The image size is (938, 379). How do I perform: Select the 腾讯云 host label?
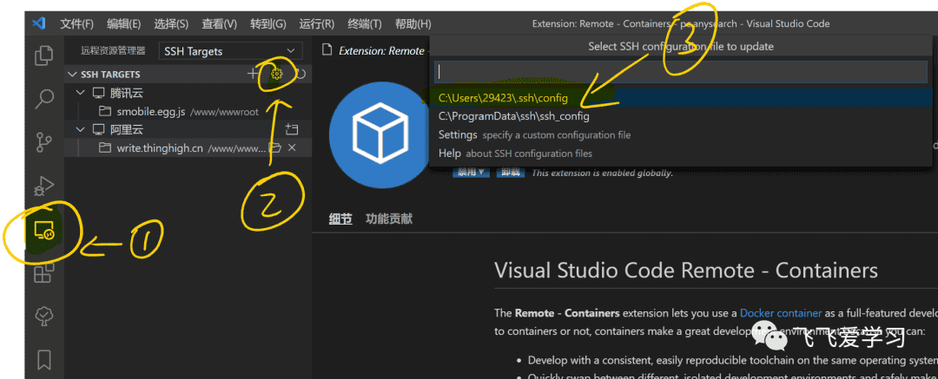coord(127,94)
